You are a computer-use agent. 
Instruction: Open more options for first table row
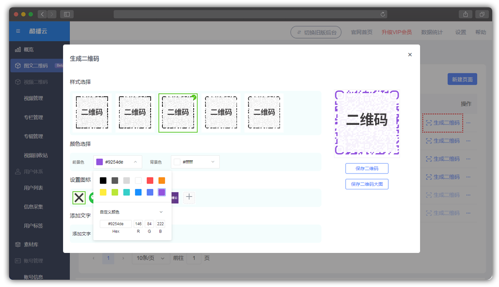(x=468, y=123)
